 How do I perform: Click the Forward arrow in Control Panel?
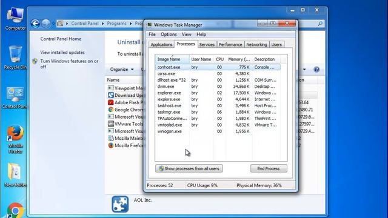pos(46,24)
